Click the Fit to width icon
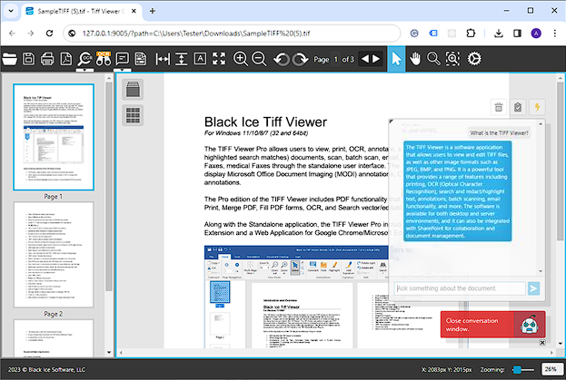This screenshot has width=566, height=380. [x=164, y=59]
